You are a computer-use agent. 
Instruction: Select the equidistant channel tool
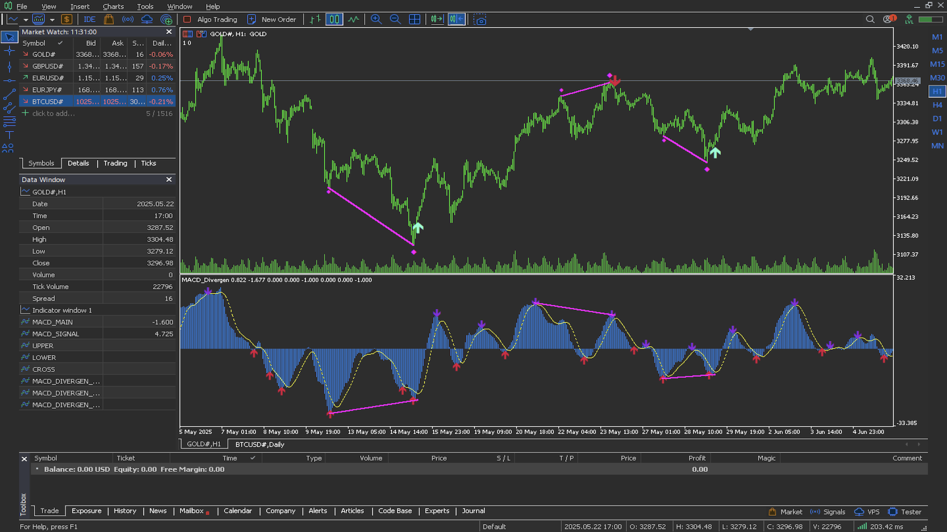(x=9, y=108)
